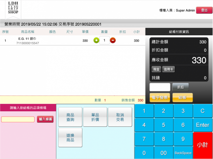
Task: Click transaction number 201905220001
Action: (x=88, y=24)
